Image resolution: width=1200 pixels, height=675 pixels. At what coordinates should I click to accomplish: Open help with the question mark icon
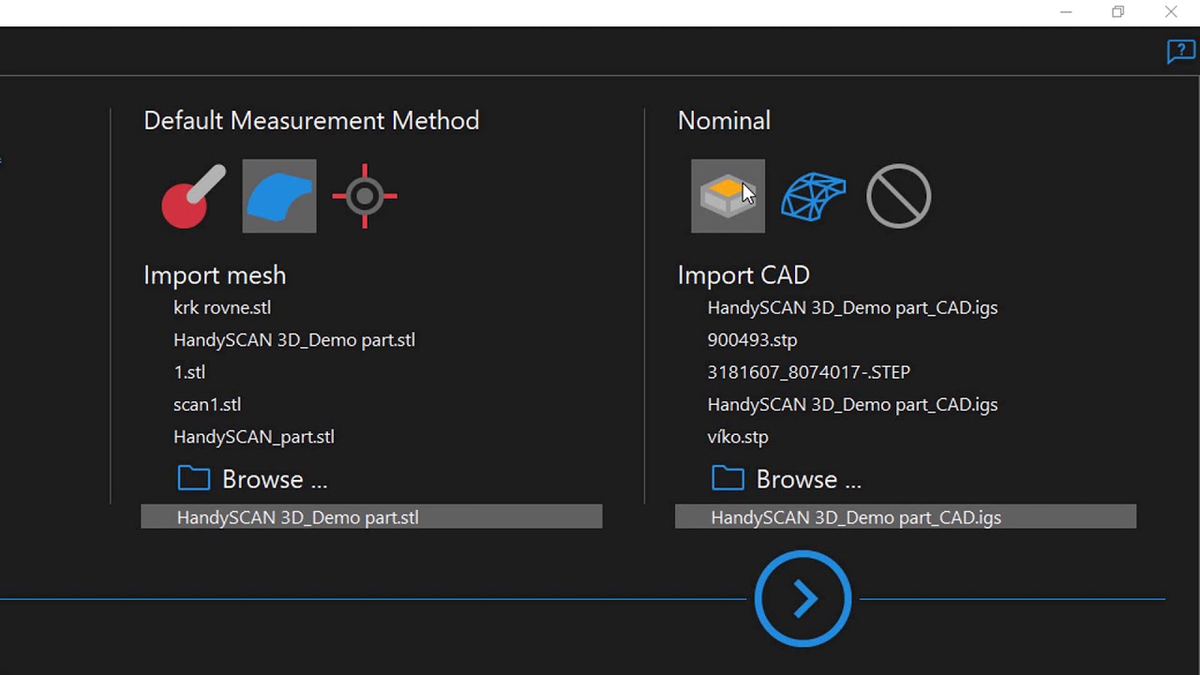(x=1179, y=52)
